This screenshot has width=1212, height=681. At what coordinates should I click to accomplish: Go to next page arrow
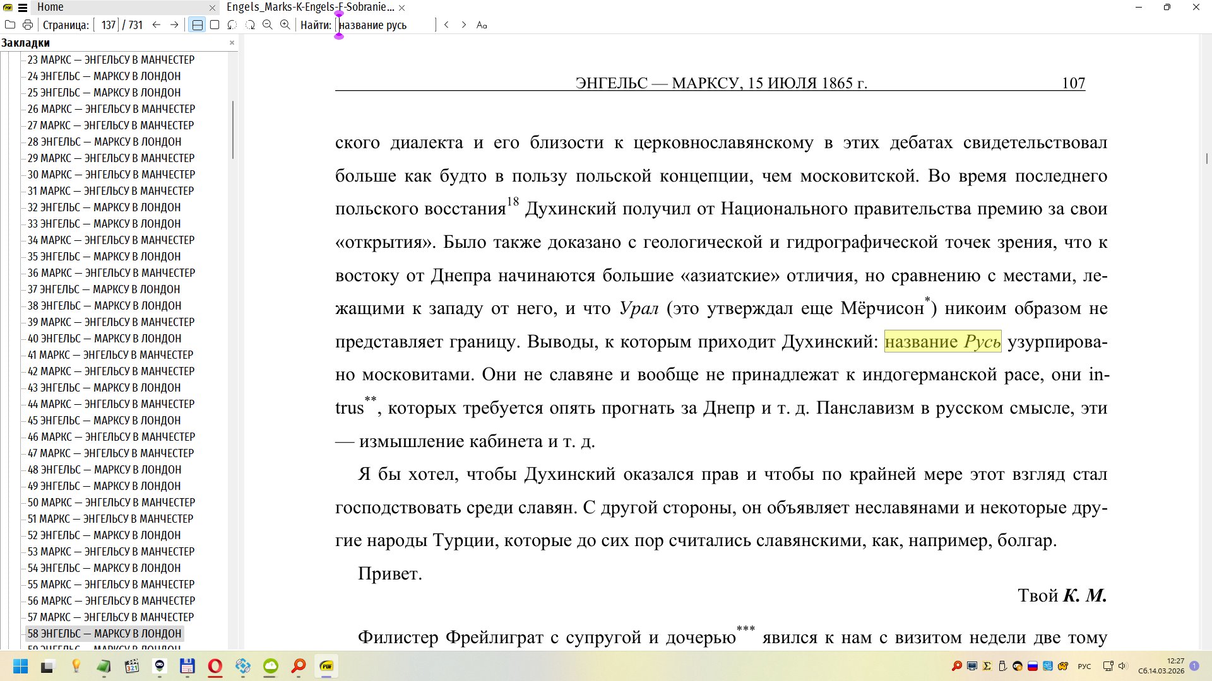point(174,25)
